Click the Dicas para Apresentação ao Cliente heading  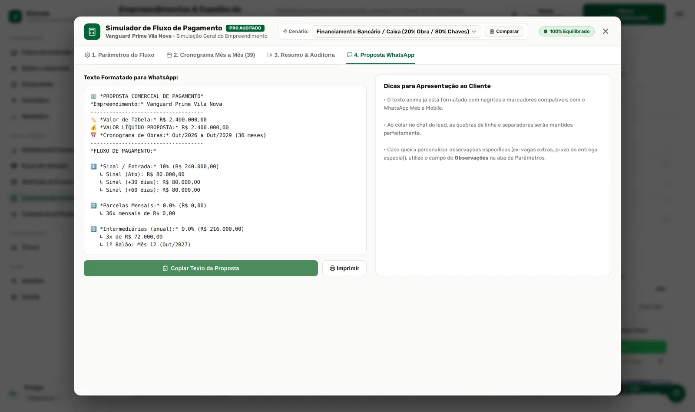[437, 86]
